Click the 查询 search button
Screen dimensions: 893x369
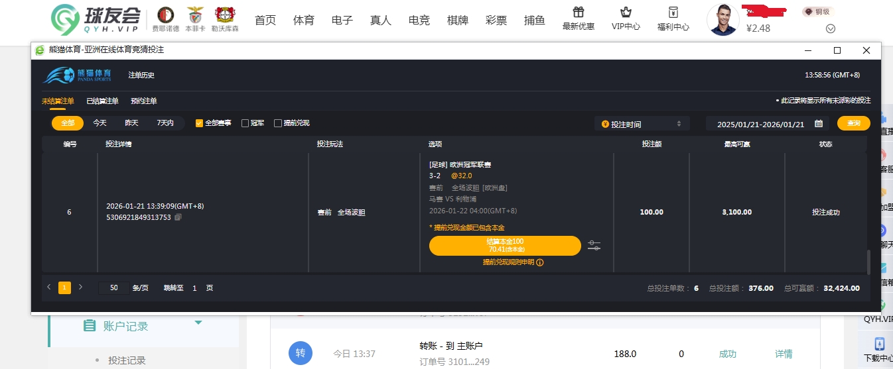(x=853, y=123)
